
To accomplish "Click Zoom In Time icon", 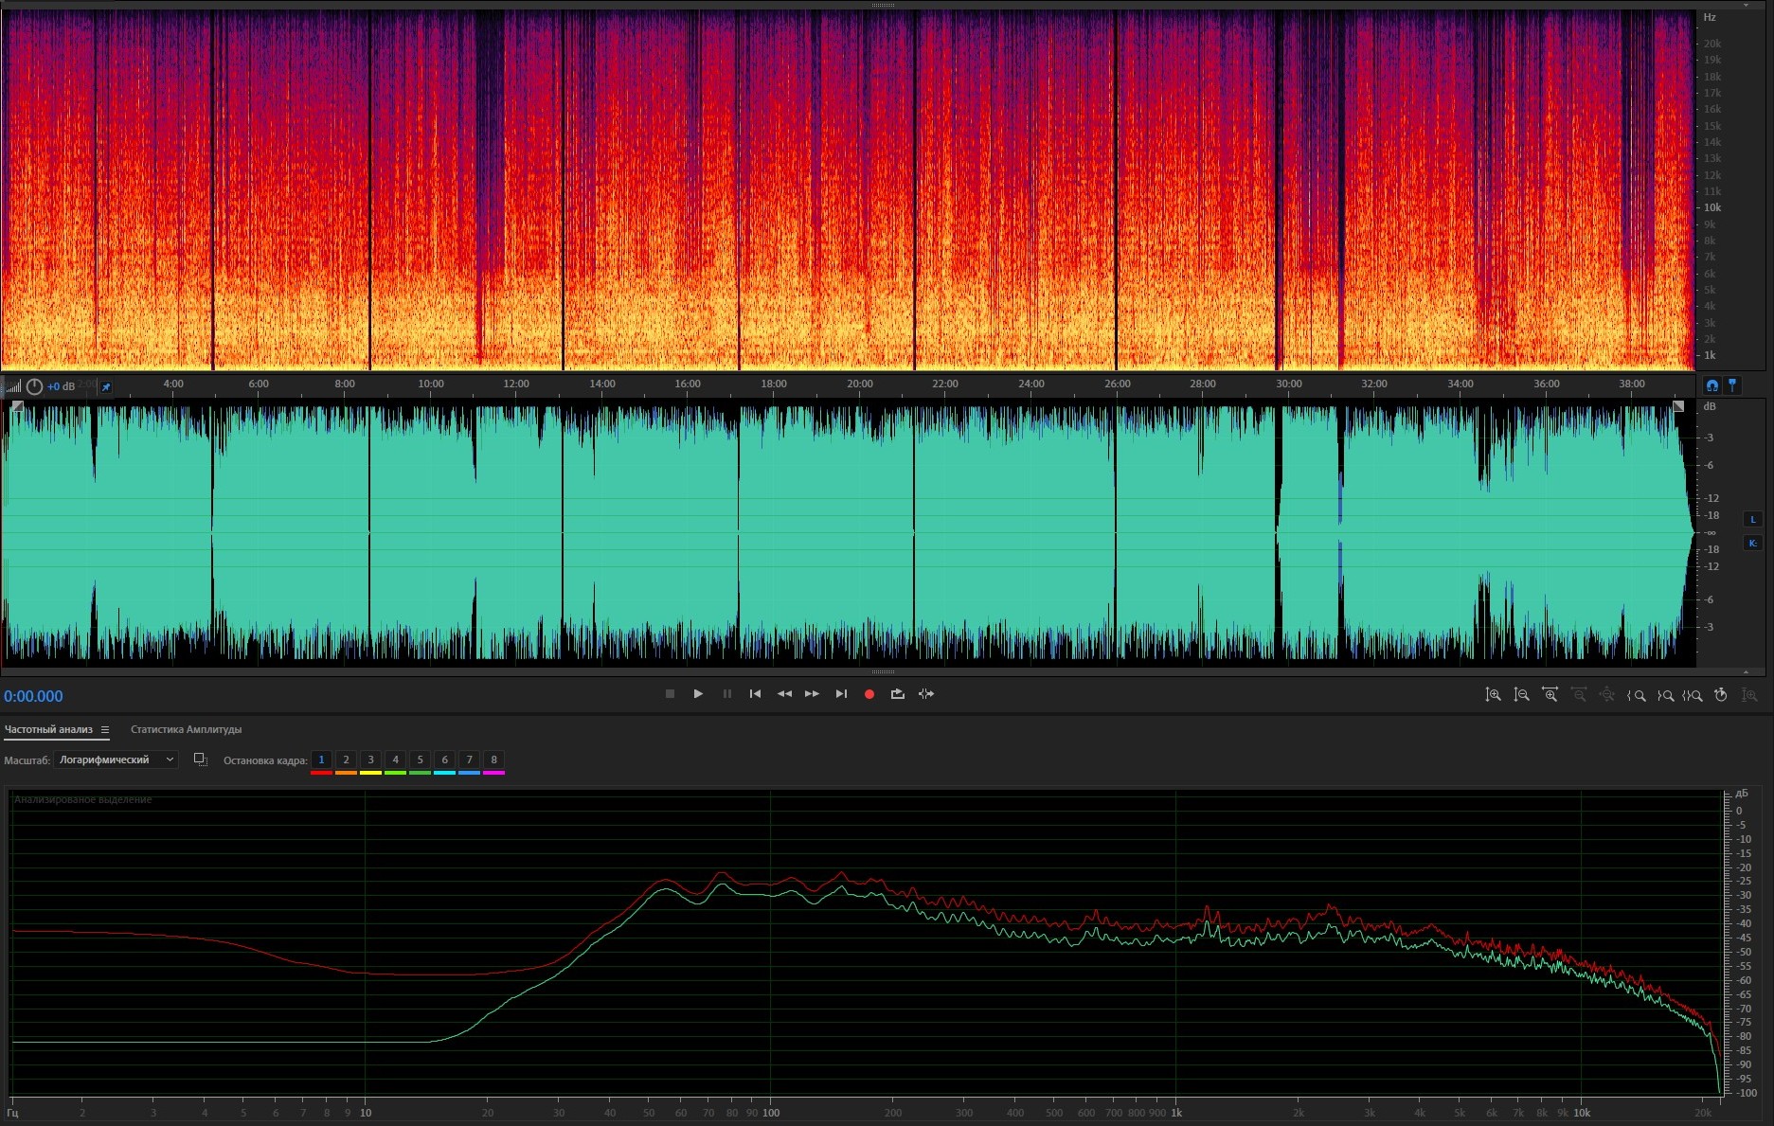I will click(1550, 695).
